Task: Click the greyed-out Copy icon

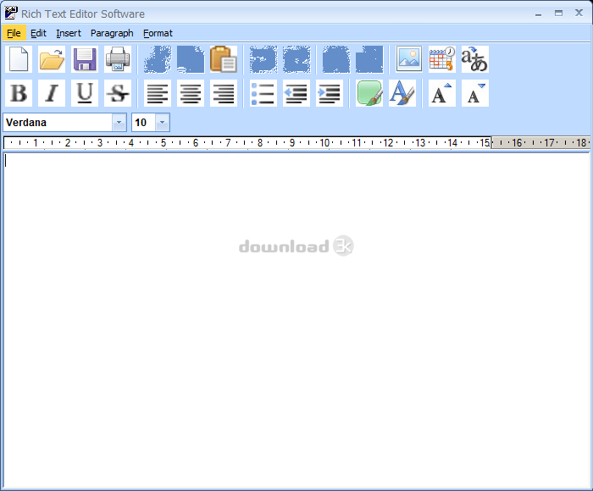Action: [x=191, y=59]
